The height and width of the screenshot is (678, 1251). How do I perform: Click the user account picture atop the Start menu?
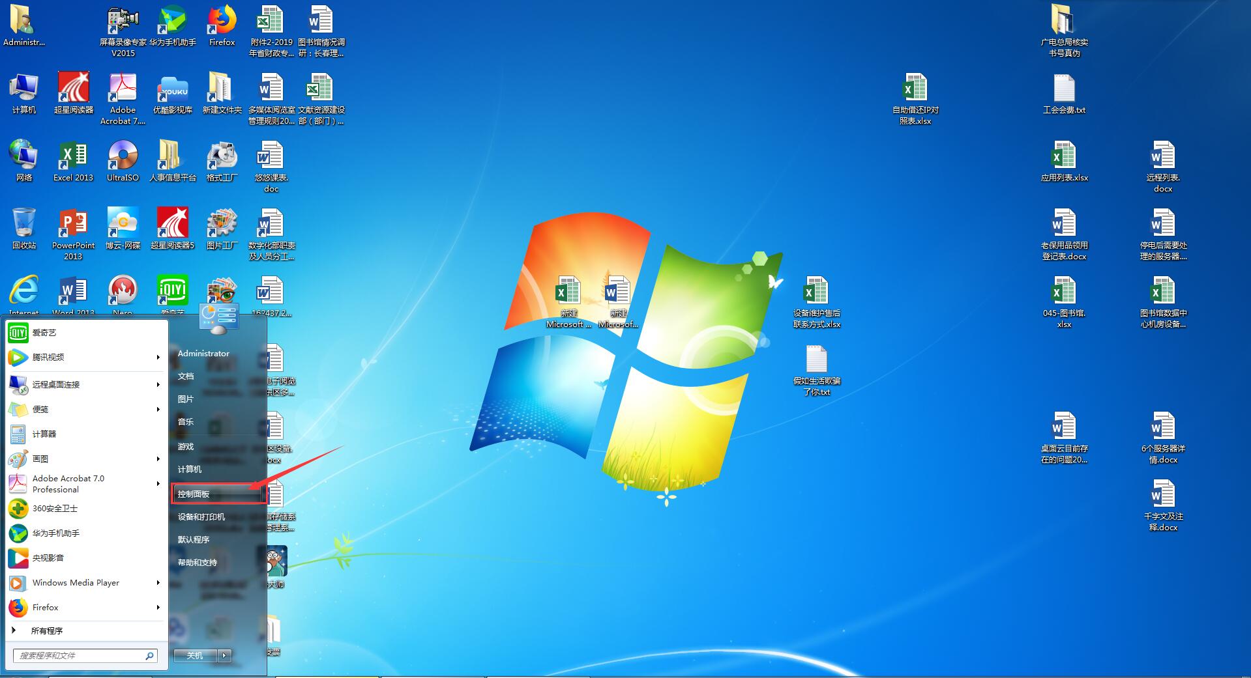click(218, 318)
